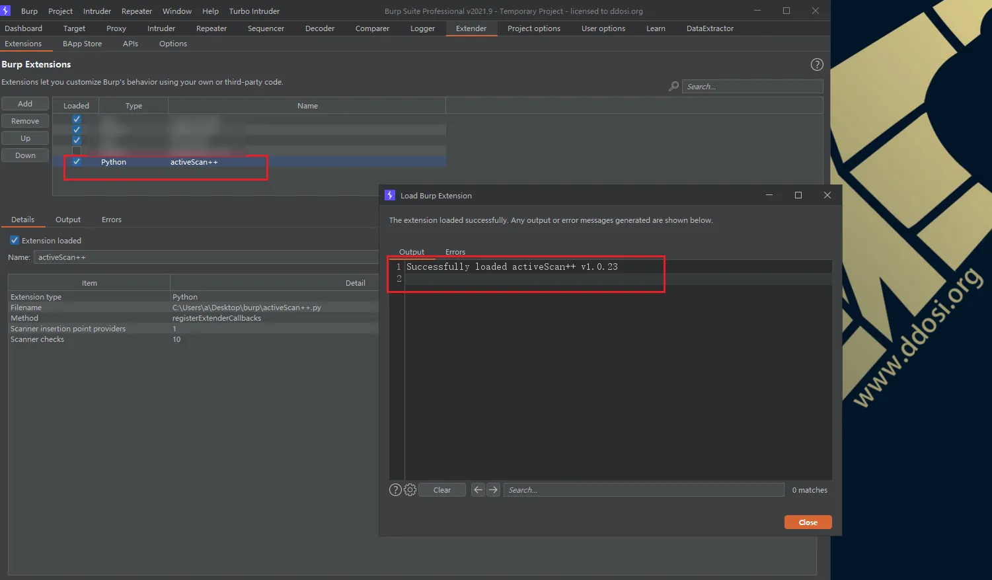Click the registerExtenderCallbacks method cell
The width and height of the screenshot is (992, 580).
point(217,318)
